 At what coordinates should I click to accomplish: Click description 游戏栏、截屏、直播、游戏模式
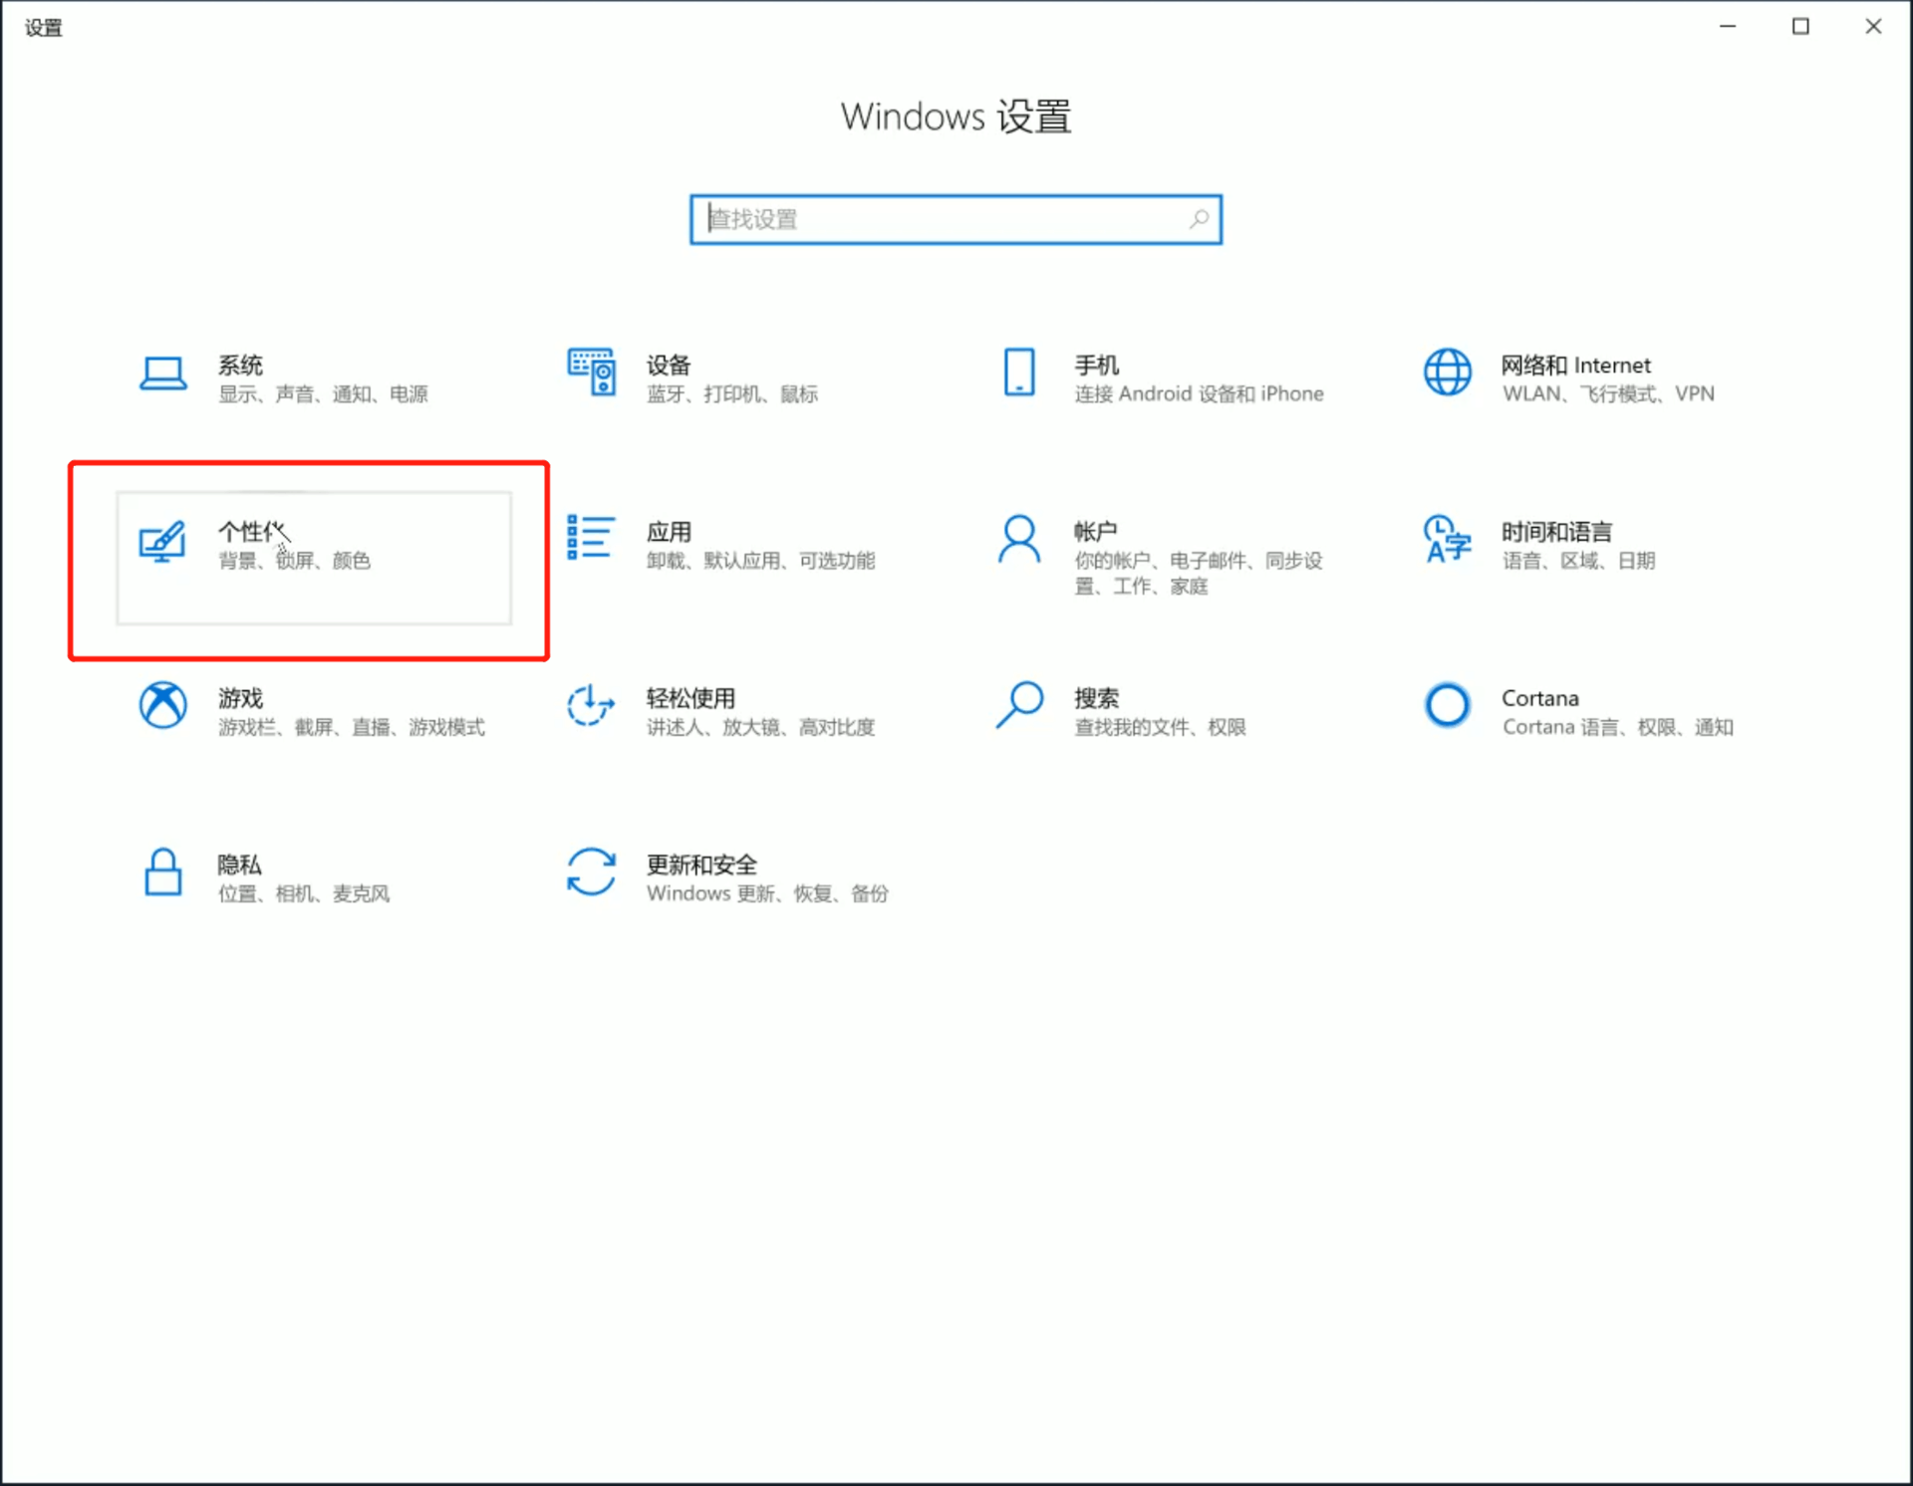(352, 727)
